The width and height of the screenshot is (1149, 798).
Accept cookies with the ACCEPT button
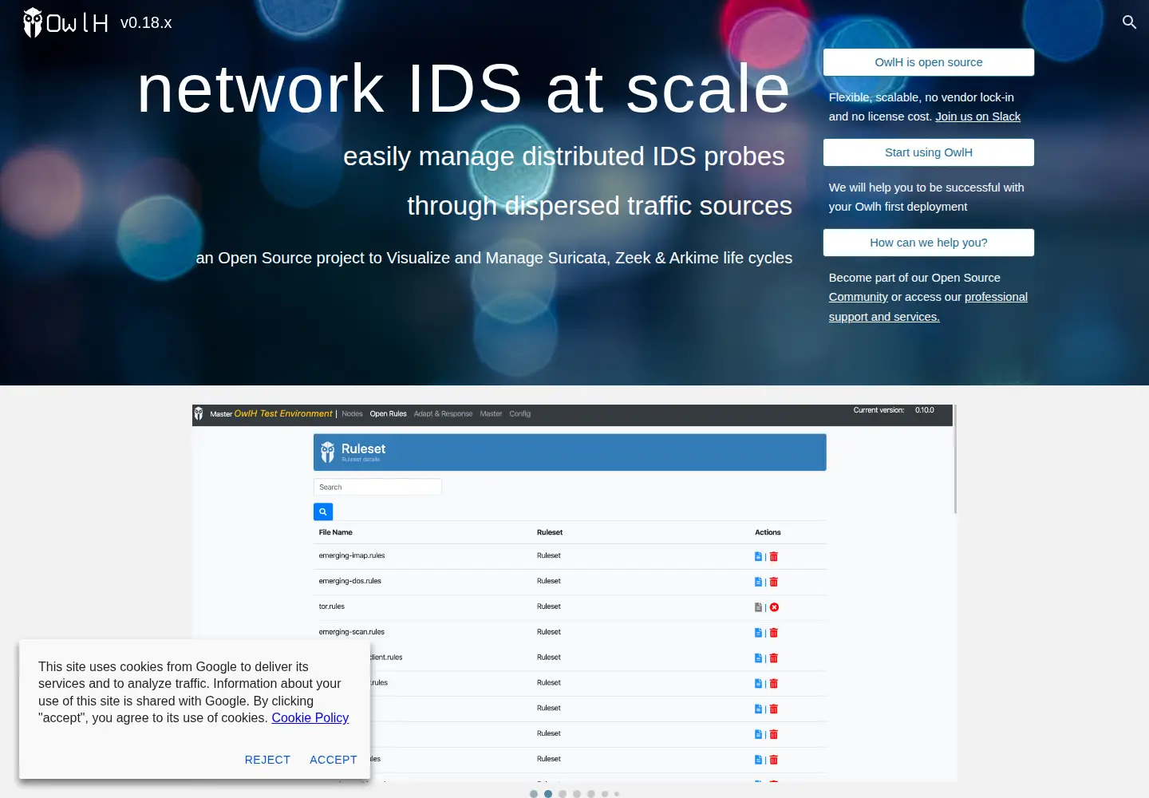pyautogui.click(x=334, y=760)
